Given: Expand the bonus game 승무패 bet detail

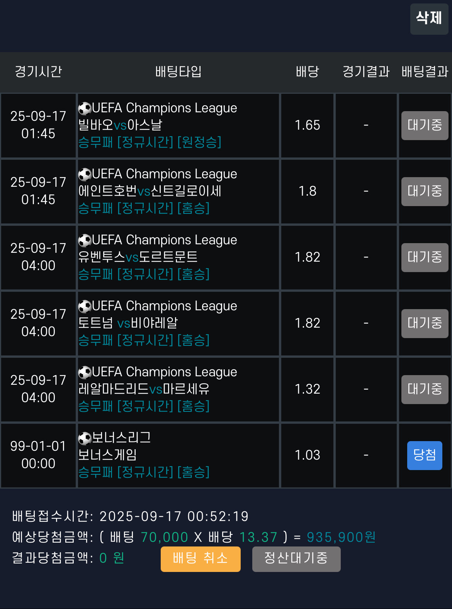Looking at the screenshot, I should click(x=144, y=473).
